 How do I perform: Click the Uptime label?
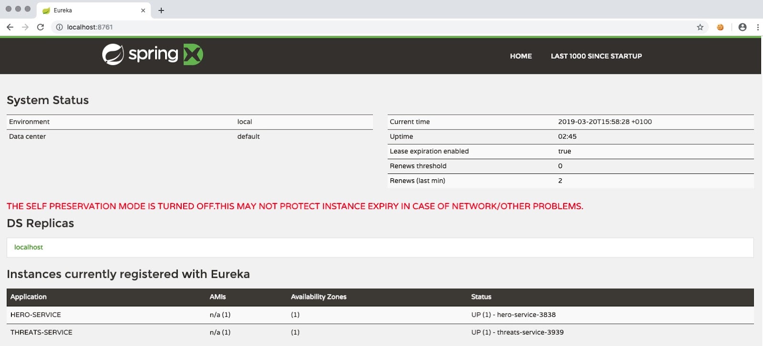[x=402, y=137]
